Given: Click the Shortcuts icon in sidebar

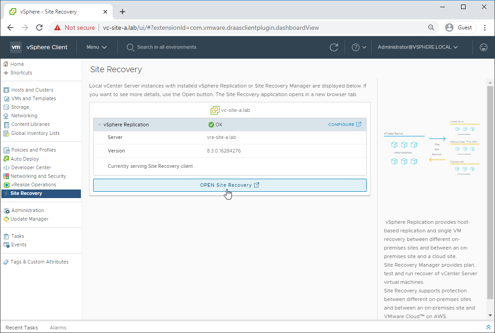Looking at the screenshot, I should click(6, 73).
